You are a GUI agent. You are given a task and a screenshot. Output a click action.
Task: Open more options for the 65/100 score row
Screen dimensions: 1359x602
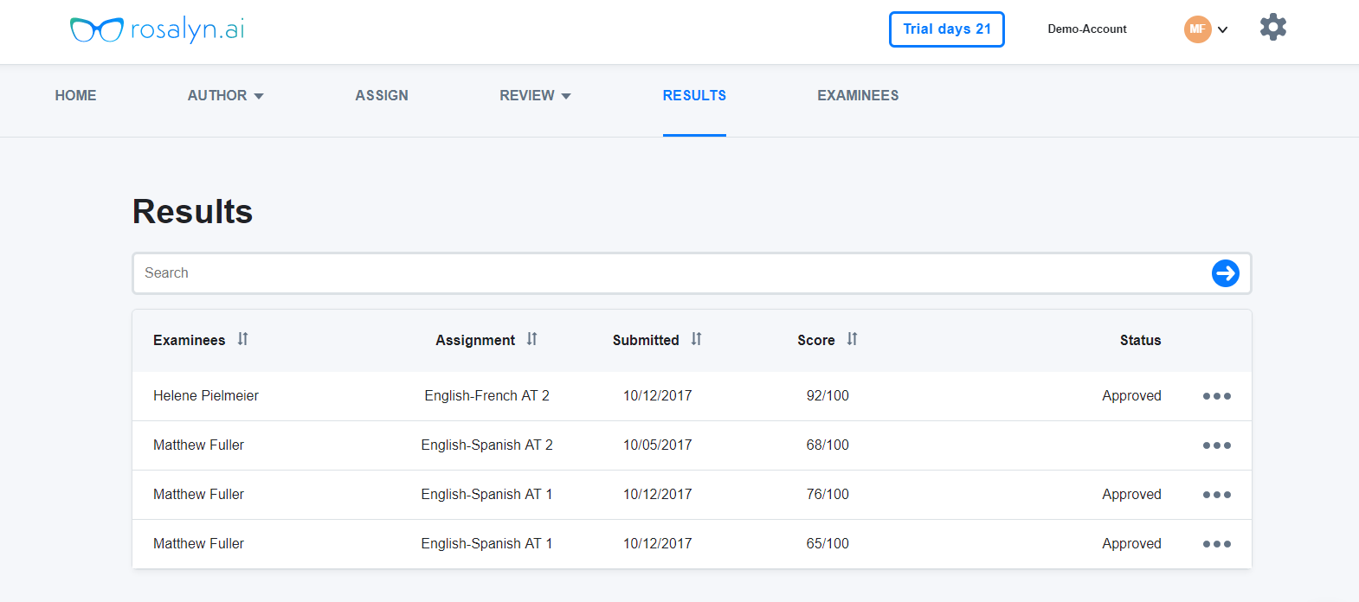[1216, 544]
